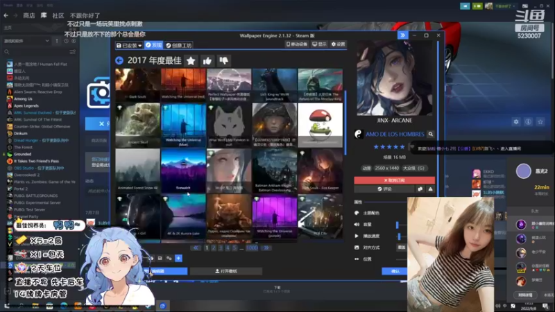Open the 评论 comments button

pos(384,189)
